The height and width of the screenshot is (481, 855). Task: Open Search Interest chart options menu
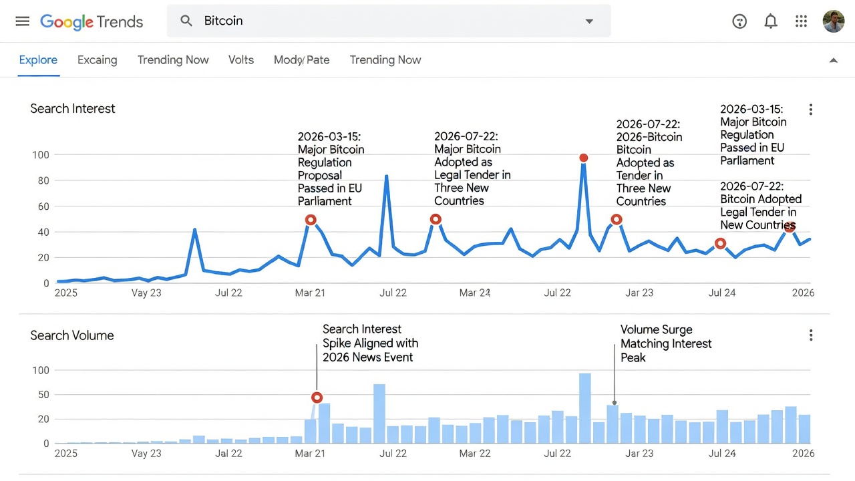point(811,110)
